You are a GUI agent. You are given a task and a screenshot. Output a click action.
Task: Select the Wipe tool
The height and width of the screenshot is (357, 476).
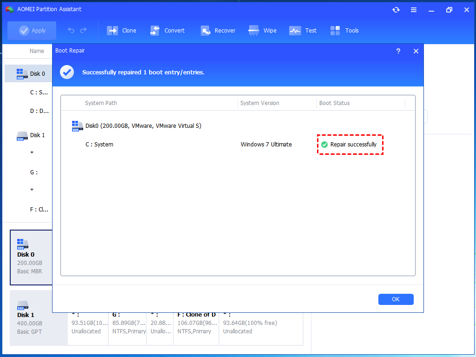262,31
